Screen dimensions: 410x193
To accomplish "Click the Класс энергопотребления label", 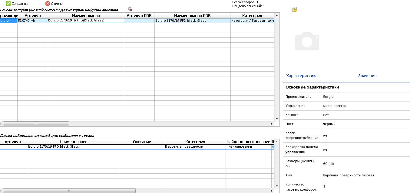I will tap(302, 135).
